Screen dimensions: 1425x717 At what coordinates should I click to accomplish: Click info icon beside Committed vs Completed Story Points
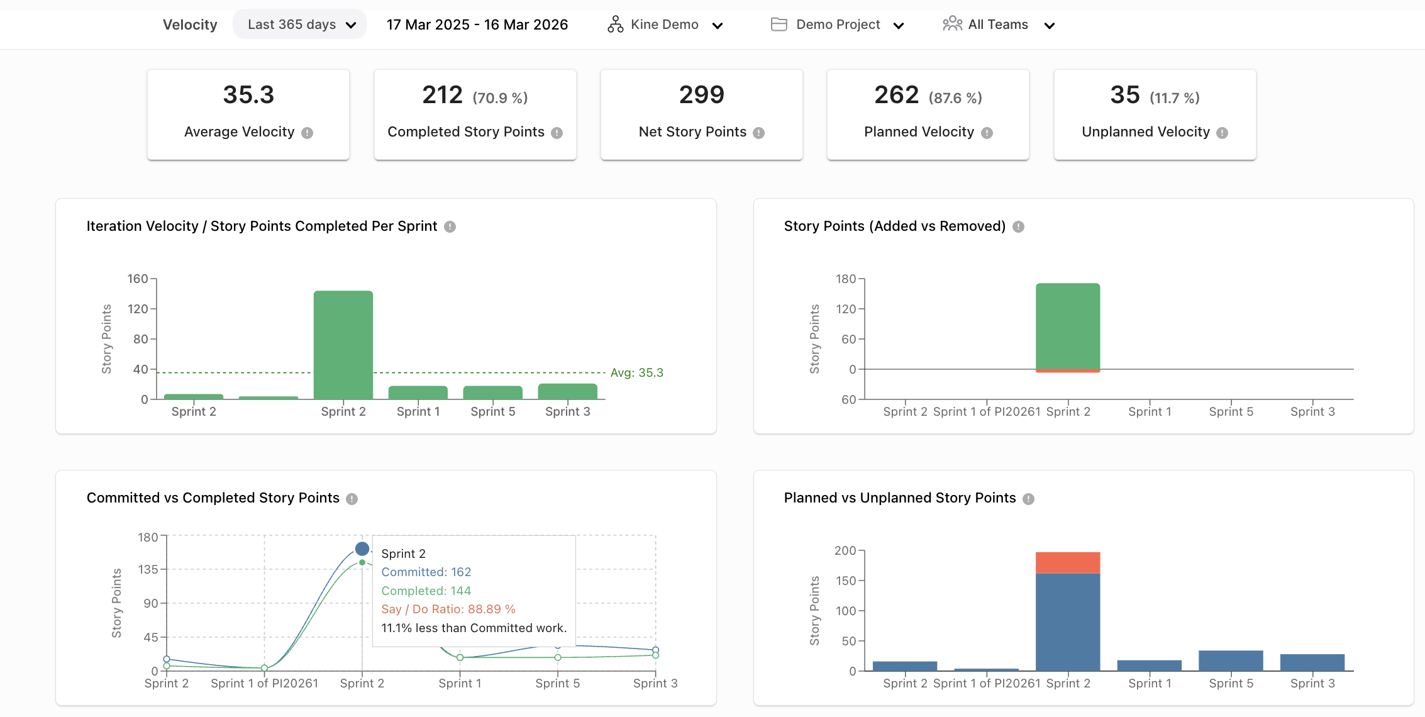click(x=353, y=499)
